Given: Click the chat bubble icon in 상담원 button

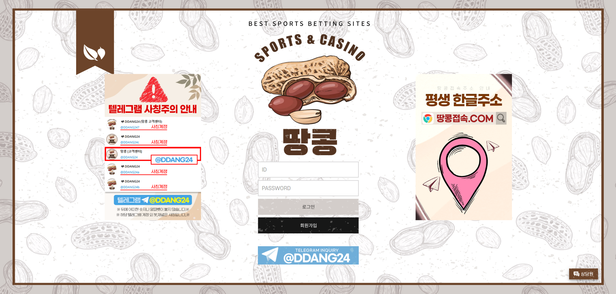Looking at the screenshot, I should pos(576,274).
